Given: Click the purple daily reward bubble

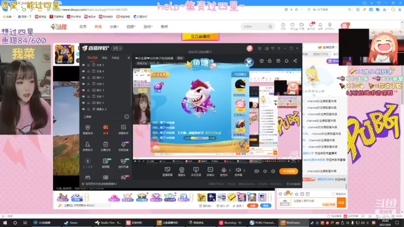Looking at the screenshot, I should (158, 87).
